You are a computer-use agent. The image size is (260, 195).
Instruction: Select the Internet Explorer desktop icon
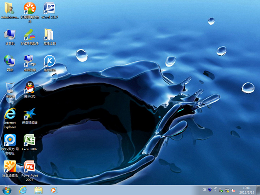[x=10, y=118]
